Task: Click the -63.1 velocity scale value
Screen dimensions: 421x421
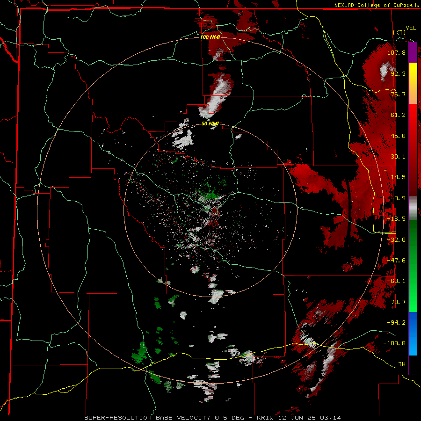Action: pyautogui.click(x=396, y=281)
